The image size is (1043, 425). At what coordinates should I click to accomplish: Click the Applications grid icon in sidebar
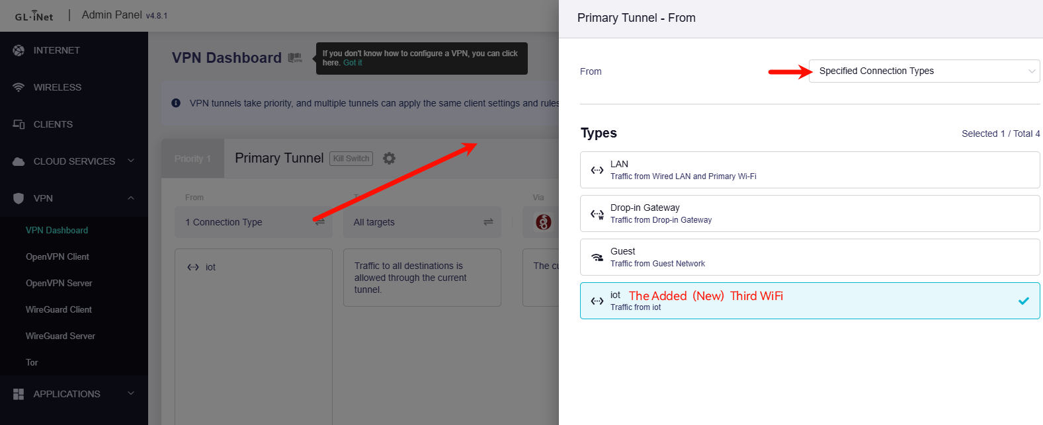pyautogui.click(x=19, y=394)
